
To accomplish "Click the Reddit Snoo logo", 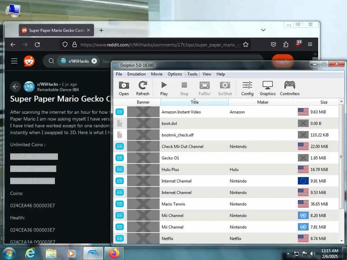I will tap(29, 61).
